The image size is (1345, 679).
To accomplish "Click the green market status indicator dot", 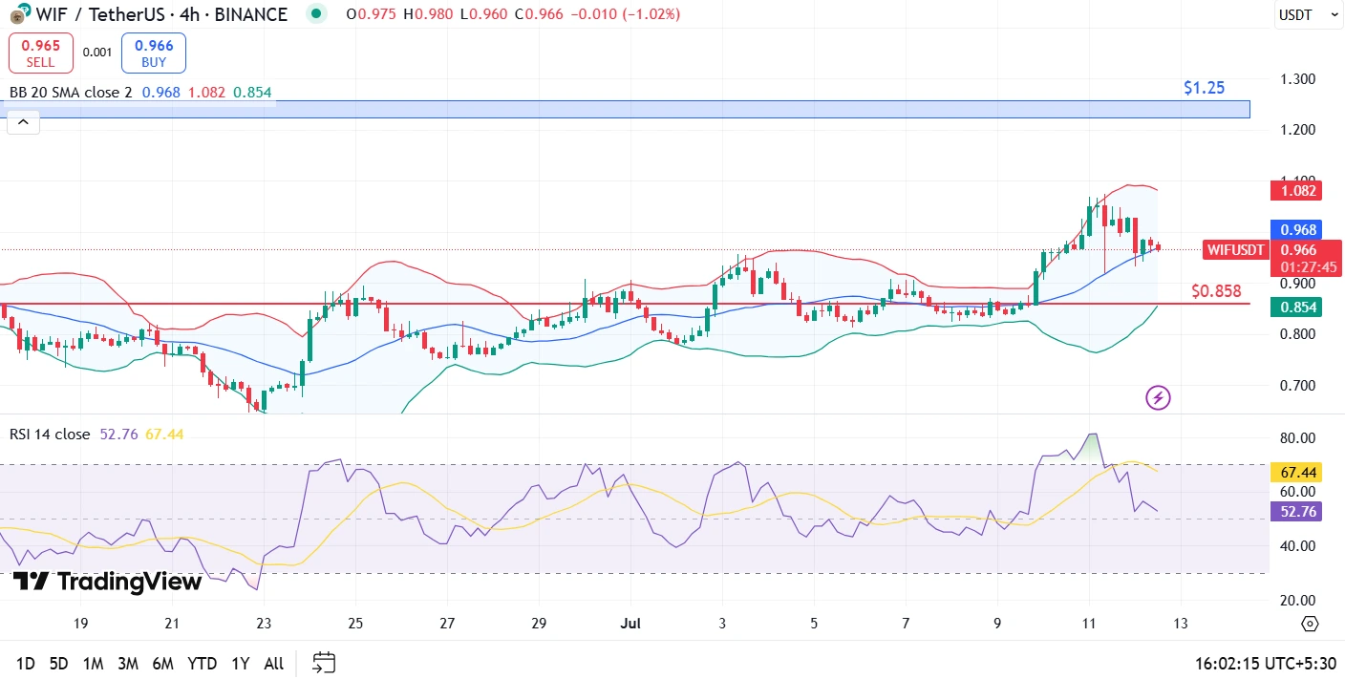I will [x=316, y=14].
